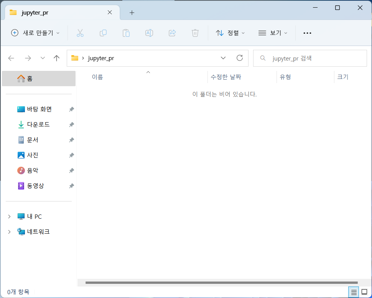Open 다운로드 in the sidebar
Viewport: 372px width, 298px height.
(x=38, y=124)
